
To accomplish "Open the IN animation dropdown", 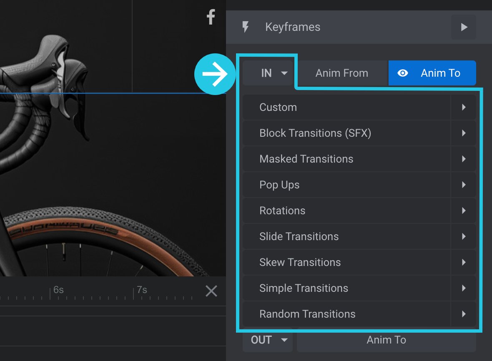I will point(268,73).
